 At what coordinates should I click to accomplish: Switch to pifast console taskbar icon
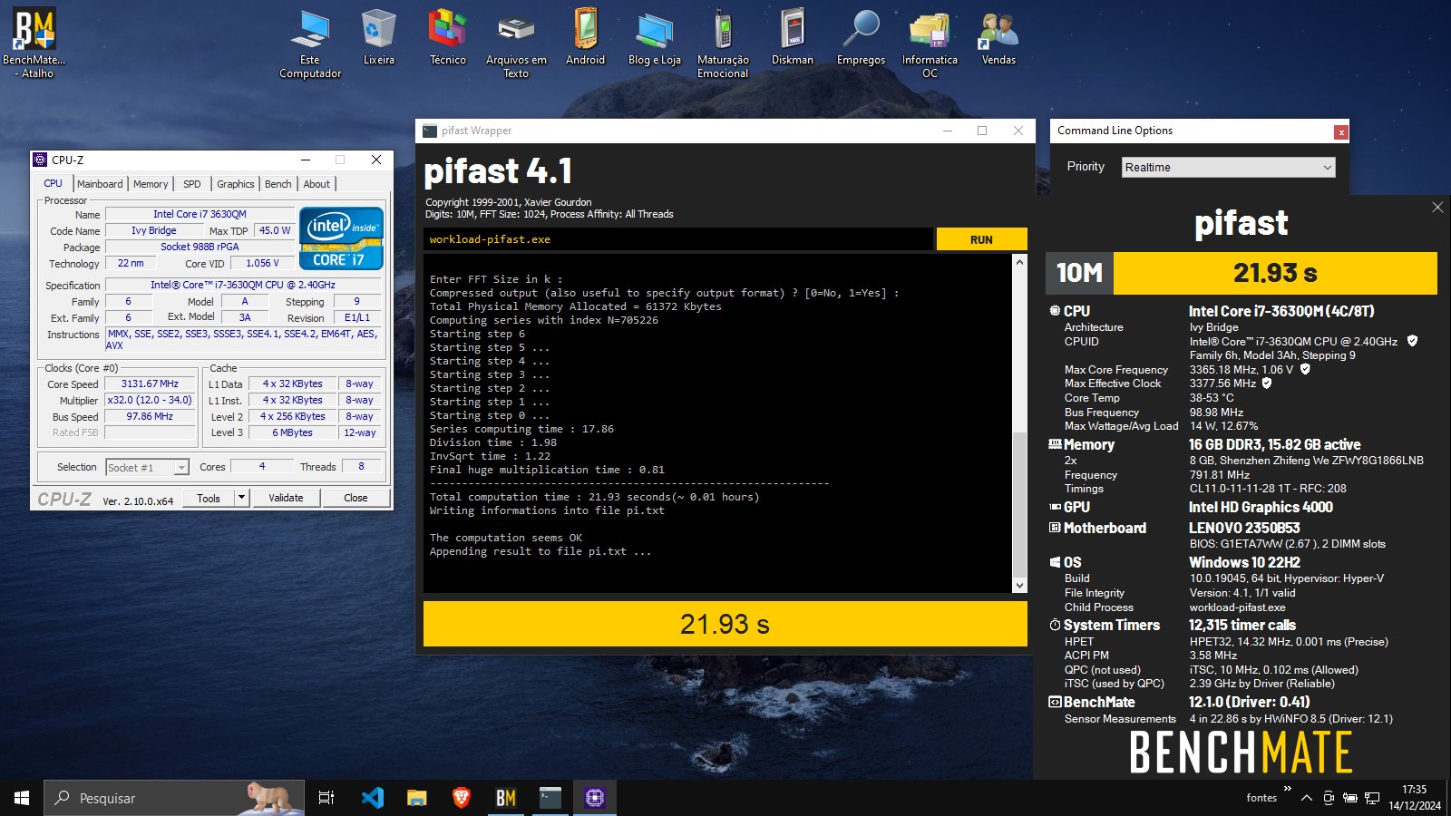pos(550,798)
